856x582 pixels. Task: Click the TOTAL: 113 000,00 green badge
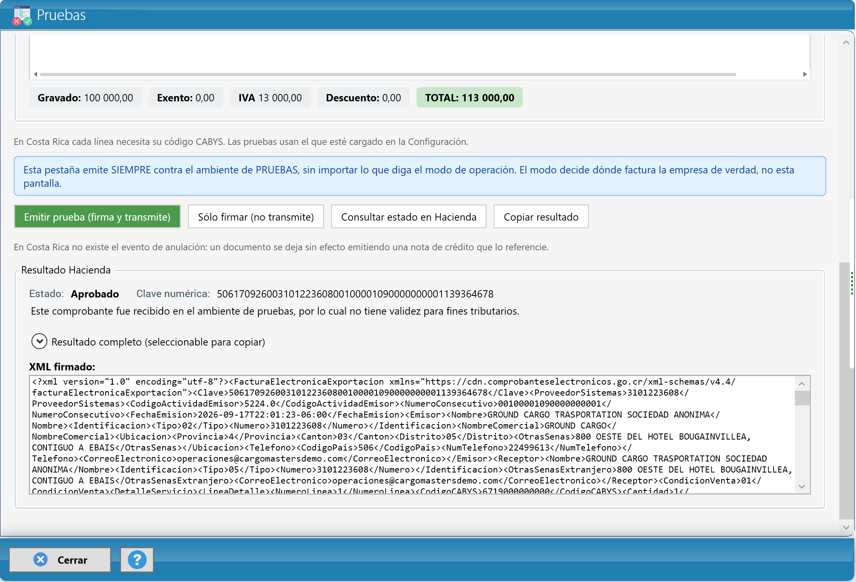coord(470,98)
